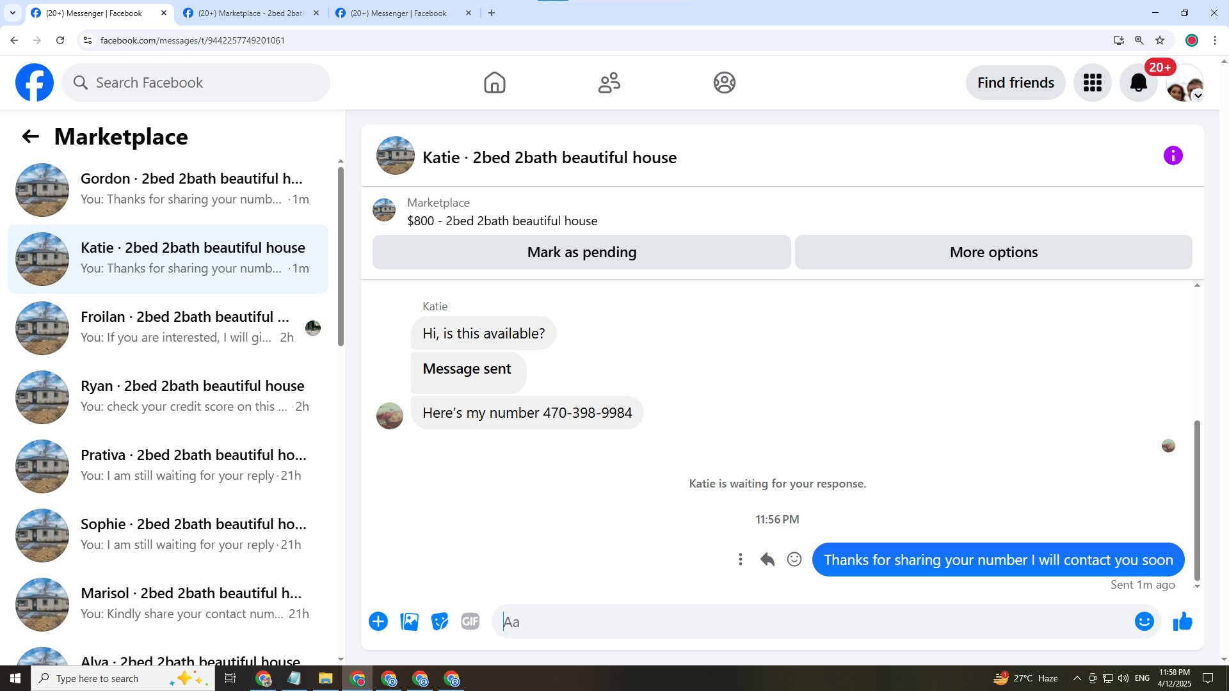
Task: Click Mark as pending
Action: (581, 252)
